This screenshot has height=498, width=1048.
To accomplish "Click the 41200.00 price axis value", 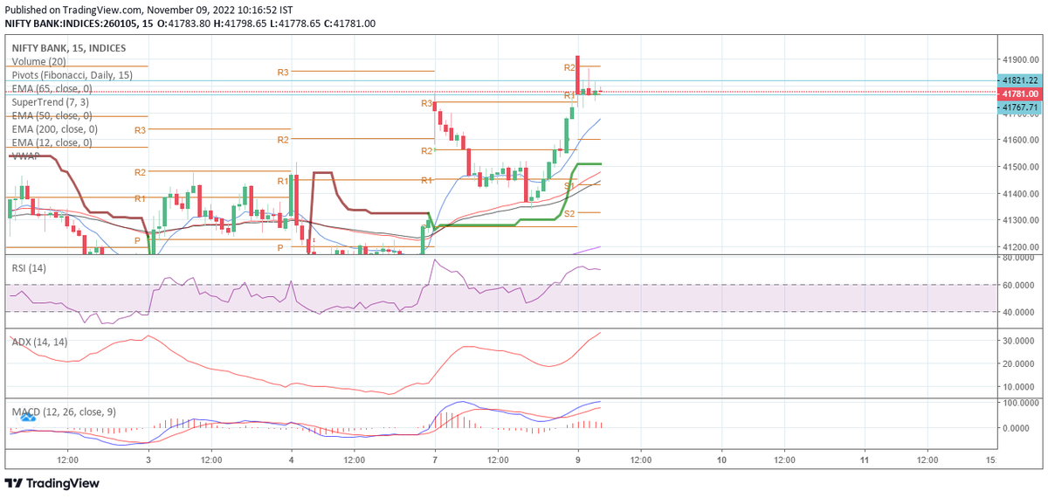I will click(x=1021, y=247).
